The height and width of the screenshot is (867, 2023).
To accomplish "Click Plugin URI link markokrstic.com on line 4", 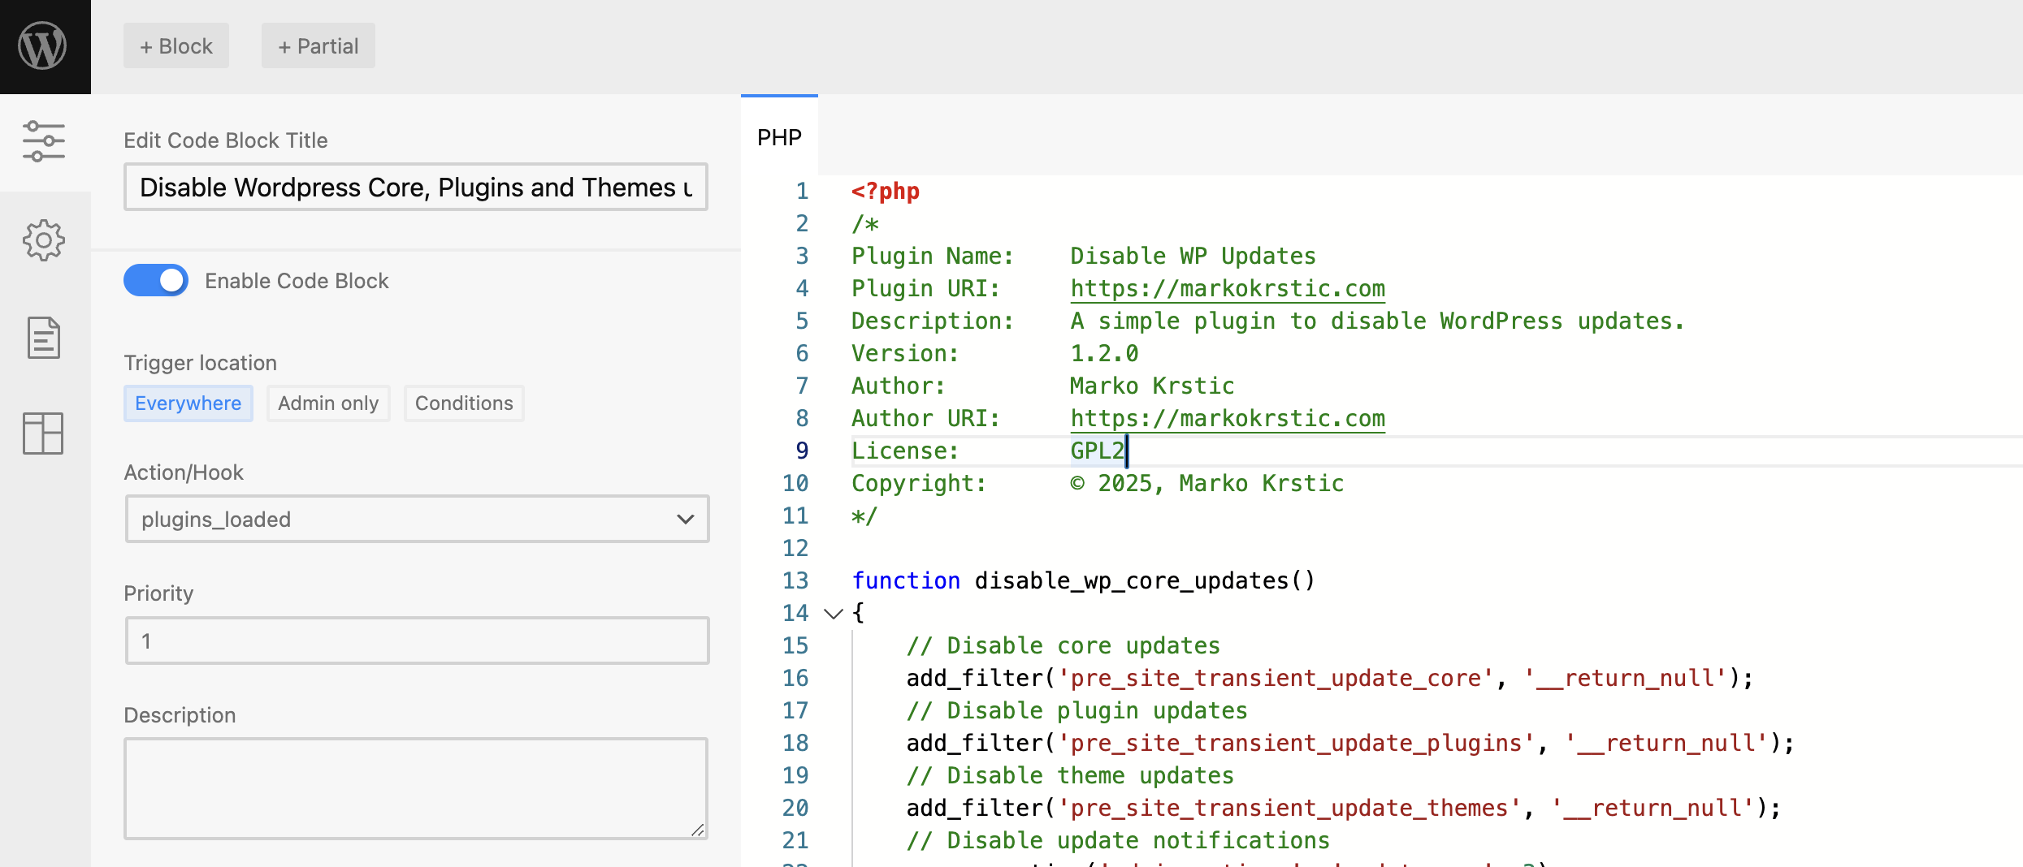I will tap(1228, 288).
